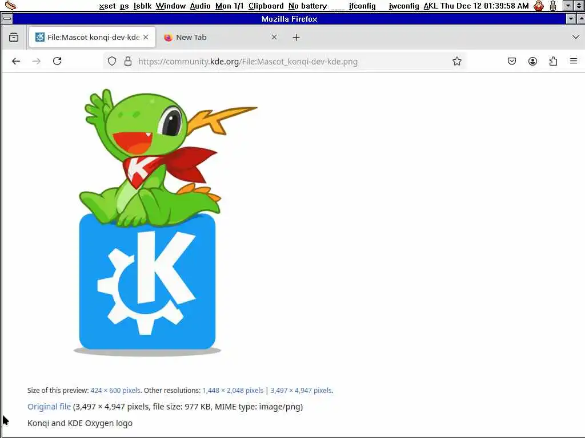Open the Save to Pocket icon
Viewport: 585px width, 438px height.
pos(512,61)
